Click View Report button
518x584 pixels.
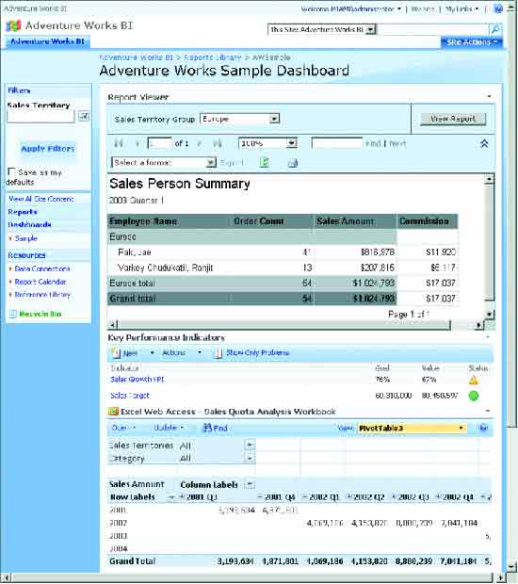(x=453, y=119)
